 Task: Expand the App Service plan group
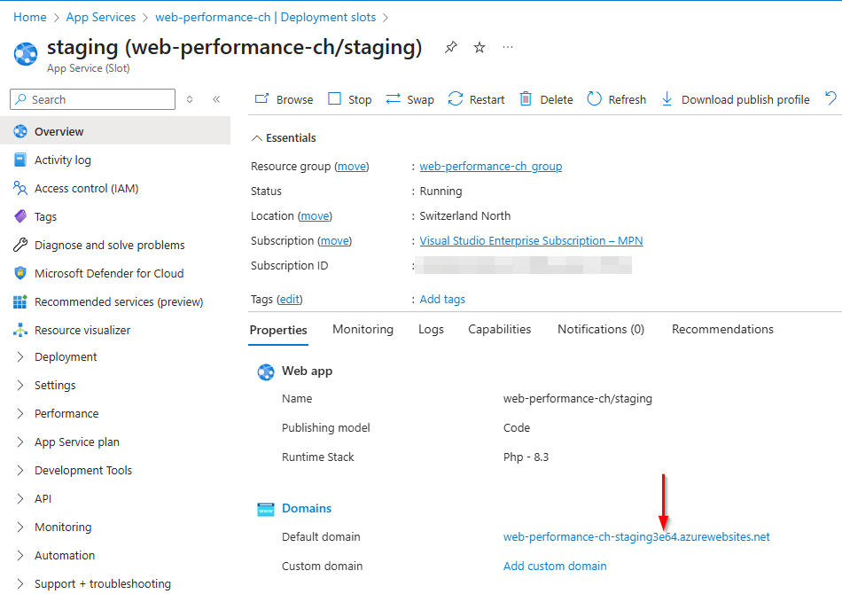coord(20,442)
